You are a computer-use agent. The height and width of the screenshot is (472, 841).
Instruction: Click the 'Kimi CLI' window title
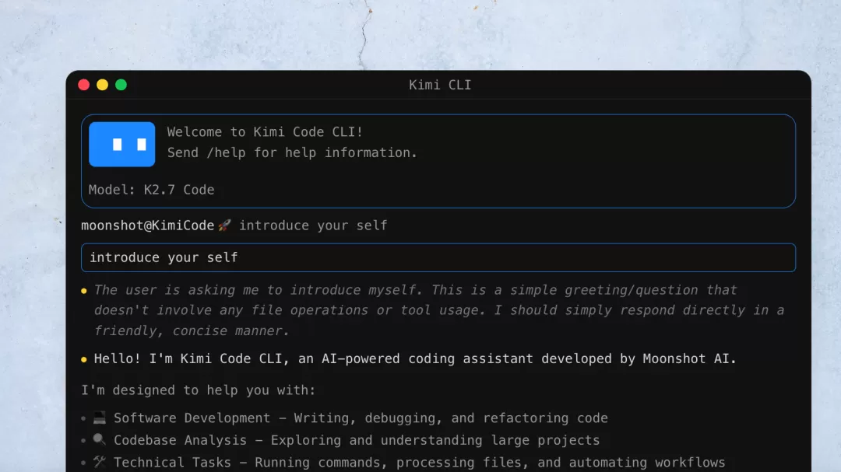[440, 85]
